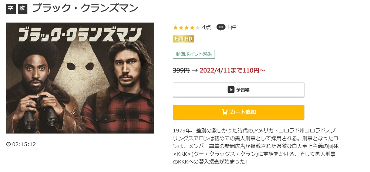This screenshot has height=172, width=370.
Task: Open the ブラック・クランズマン title heading
Action: pos(85,8)
